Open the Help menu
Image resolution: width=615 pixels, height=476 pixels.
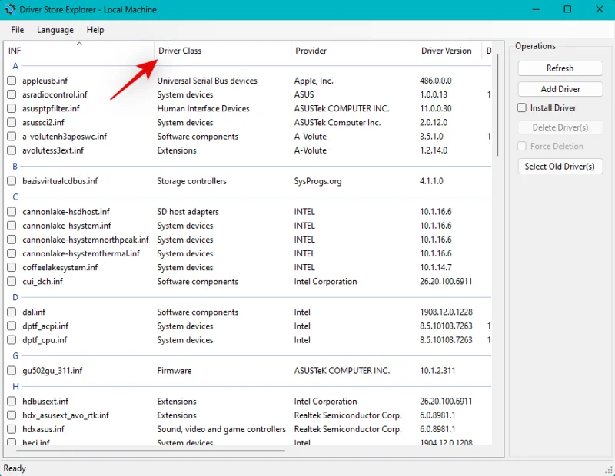point(95,30)
